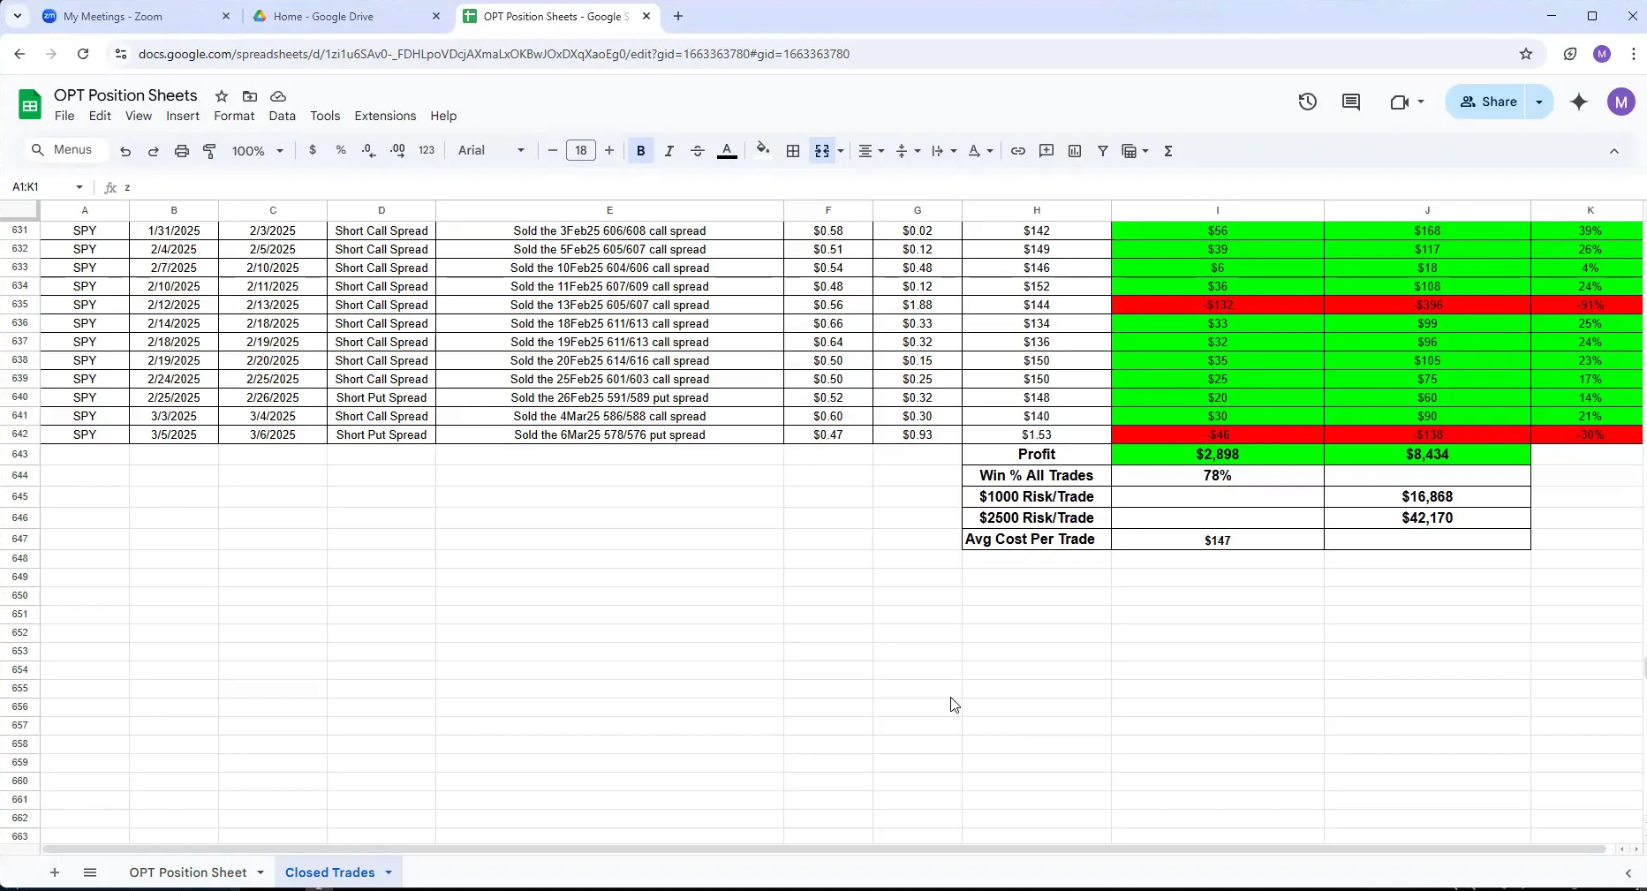Viewport: 1647px width, 891px height.
Task: Select the Paint format tool
Action: coord(210,151)
